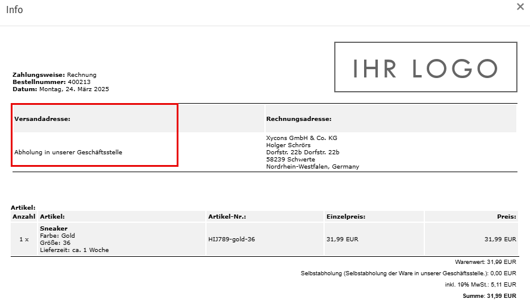Click the Preis column header

506,217
